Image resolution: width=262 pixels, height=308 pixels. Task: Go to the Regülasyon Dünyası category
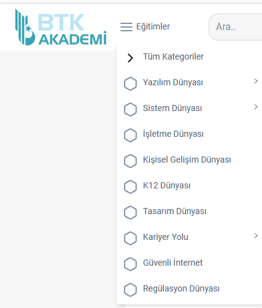[181, 288]
